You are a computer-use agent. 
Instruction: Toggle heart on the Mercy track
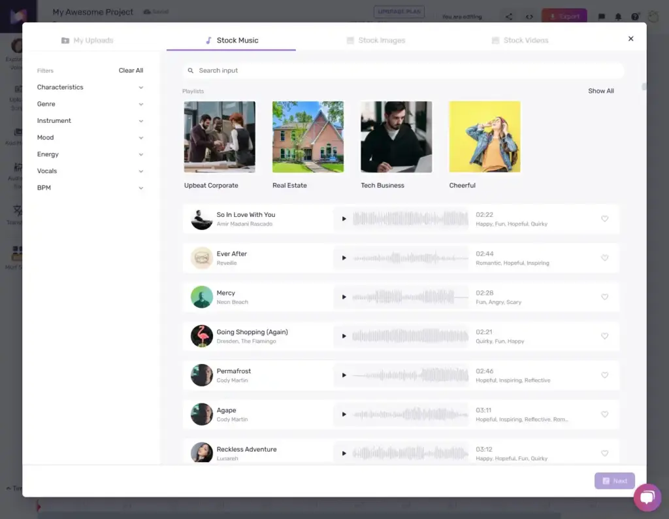[x=604, y=297]
